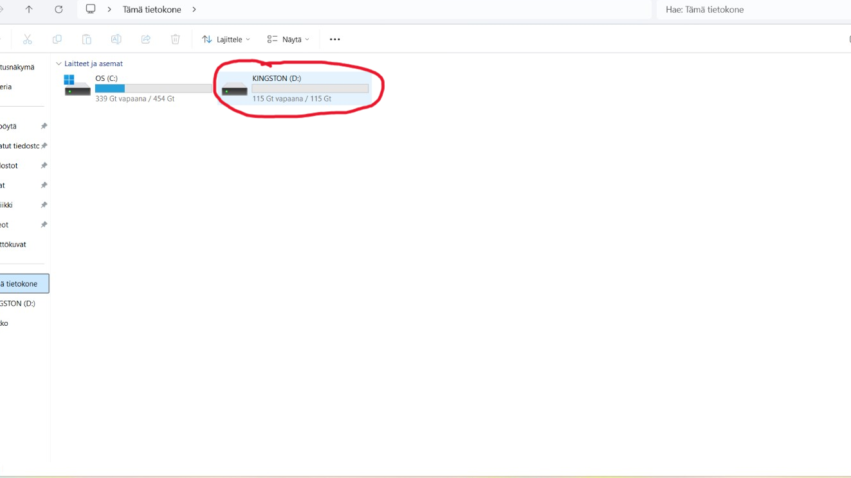This screenshot has height=478, width=851.
Task: Click the Rename toolbar icon
Action: [x=116, y=39]
